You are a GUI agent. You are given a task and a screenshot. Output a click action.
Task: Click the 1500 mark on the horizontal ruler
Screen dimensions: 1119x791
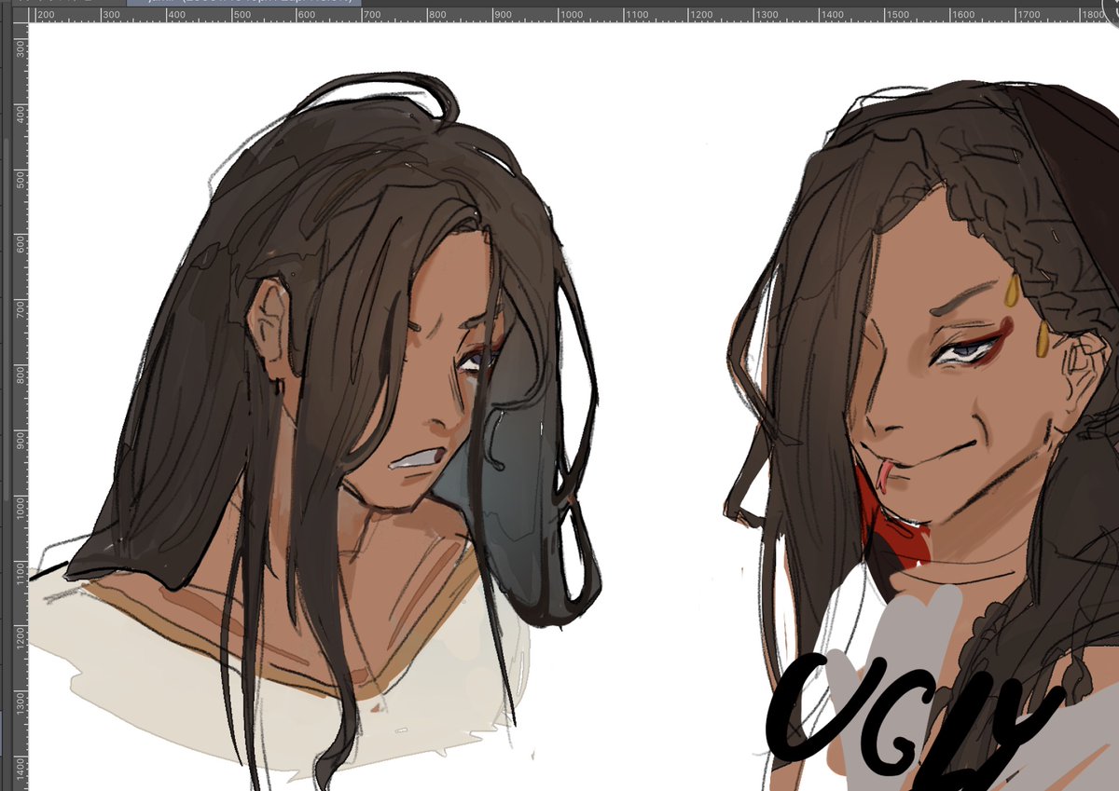(x=897, y=15)
